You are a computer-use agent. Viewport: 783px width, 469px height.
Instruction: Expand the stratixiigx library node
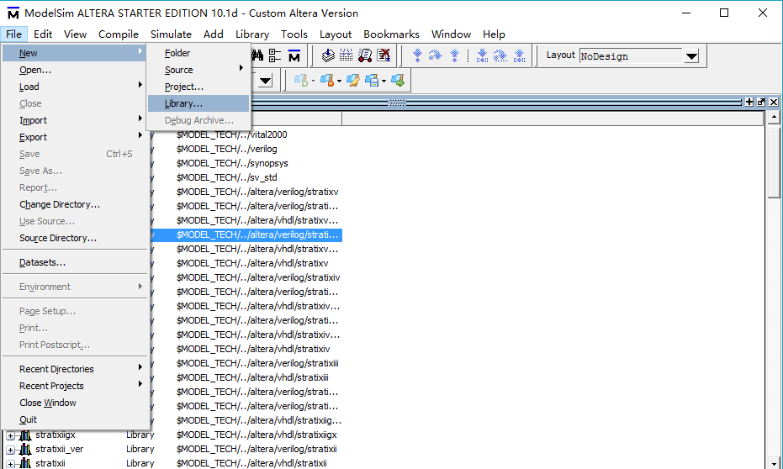10,435
